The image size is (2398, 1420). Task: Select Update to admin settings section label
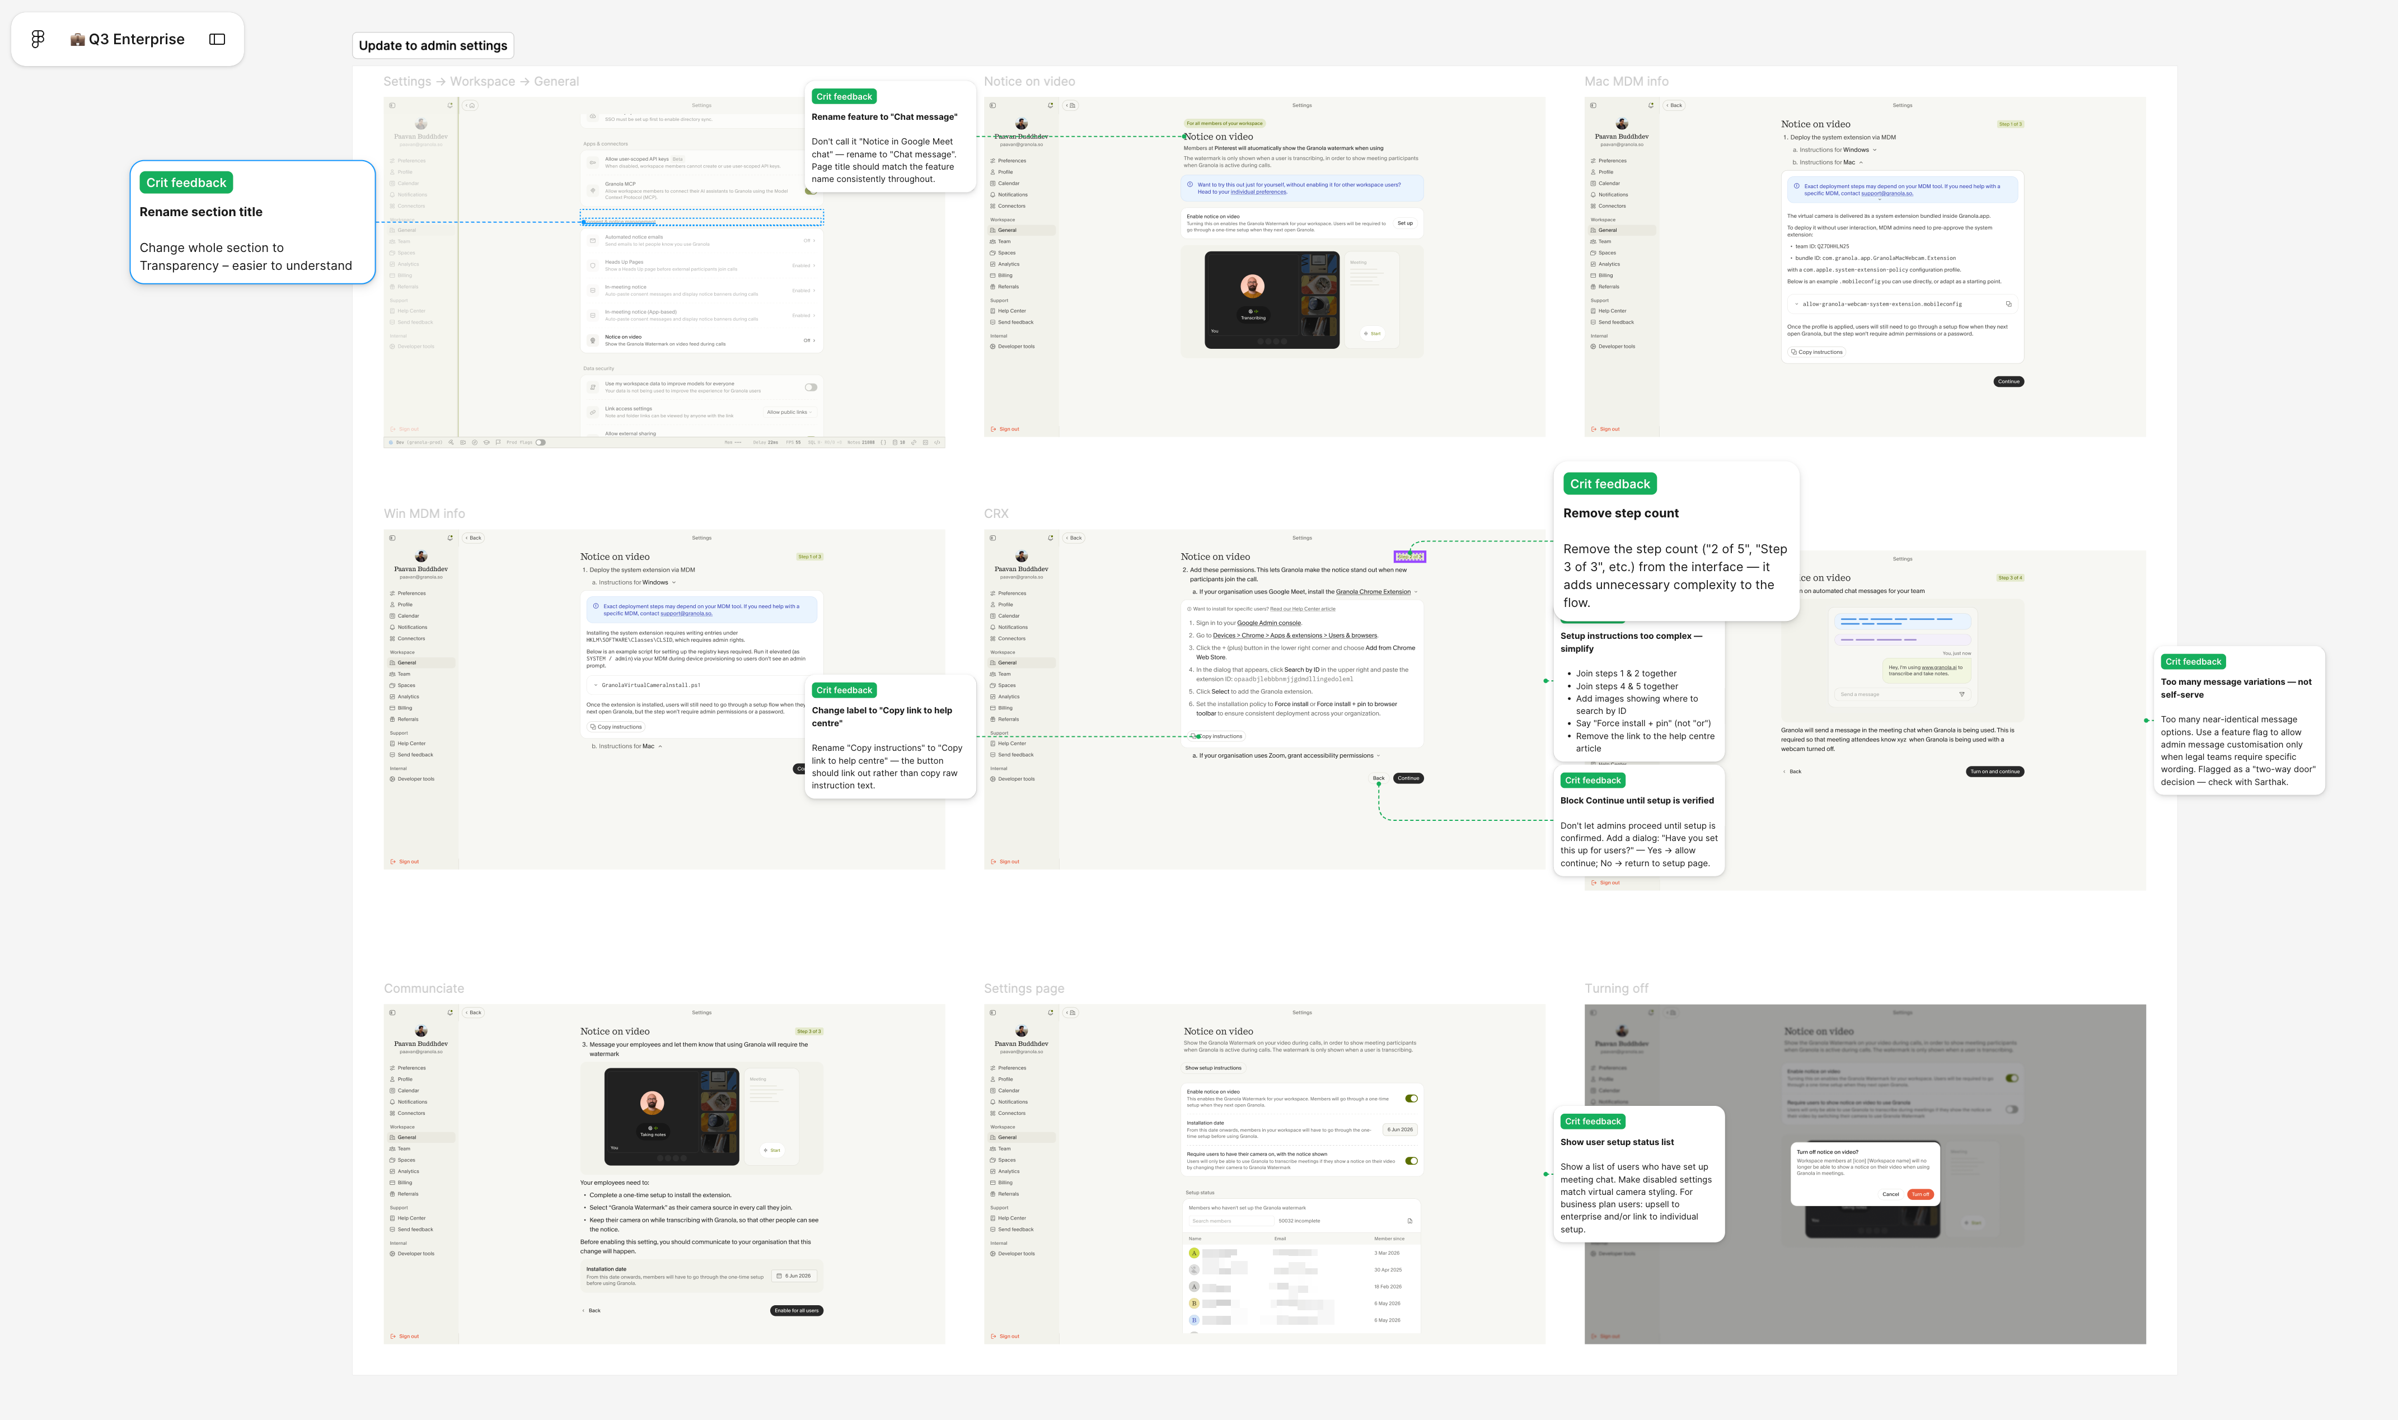coord(433,46)
